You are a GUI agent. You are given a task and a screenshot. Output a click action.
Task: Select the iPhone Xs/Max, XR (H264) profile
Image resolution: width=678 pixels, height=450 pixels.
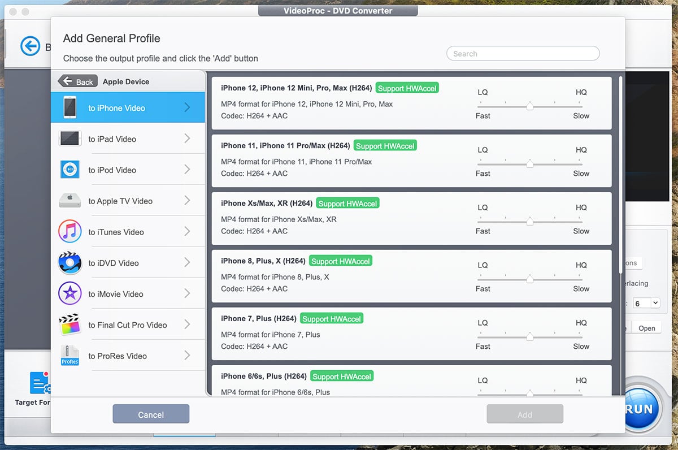coord(411,218)
